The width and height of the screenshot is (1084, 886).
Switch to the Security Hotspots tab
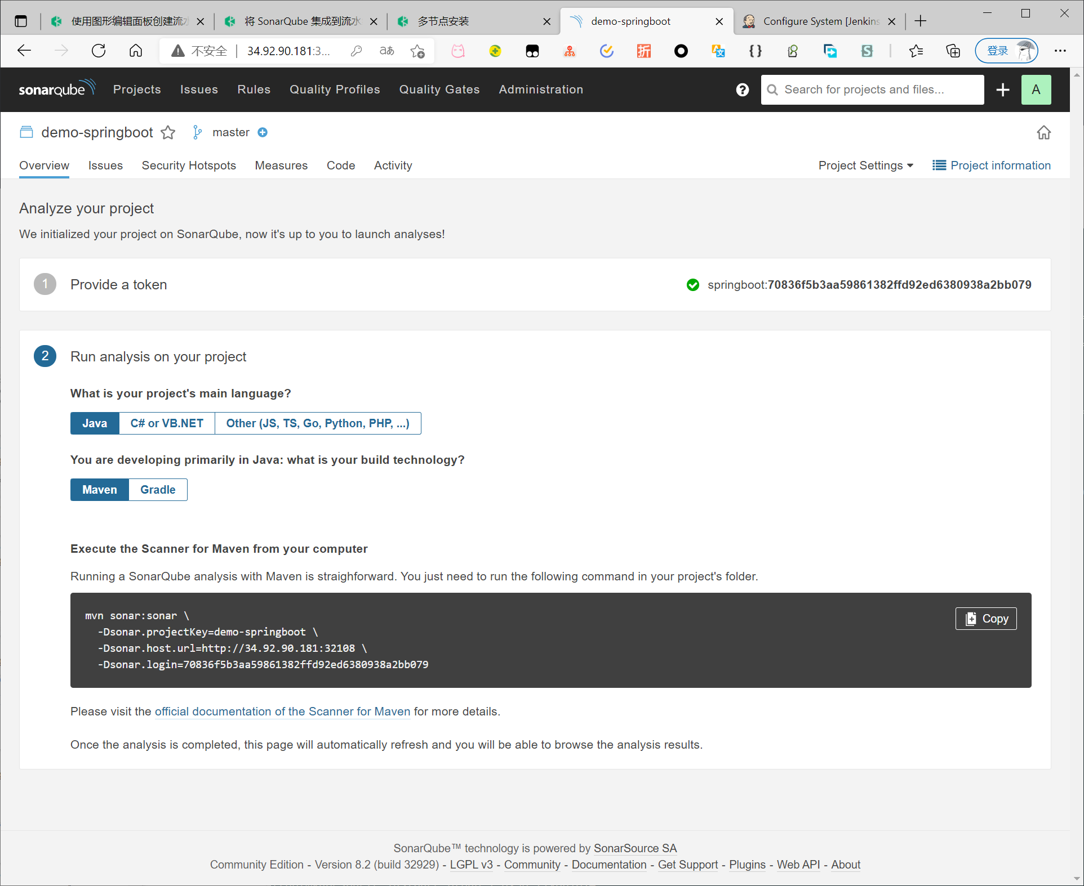(189, 165)
